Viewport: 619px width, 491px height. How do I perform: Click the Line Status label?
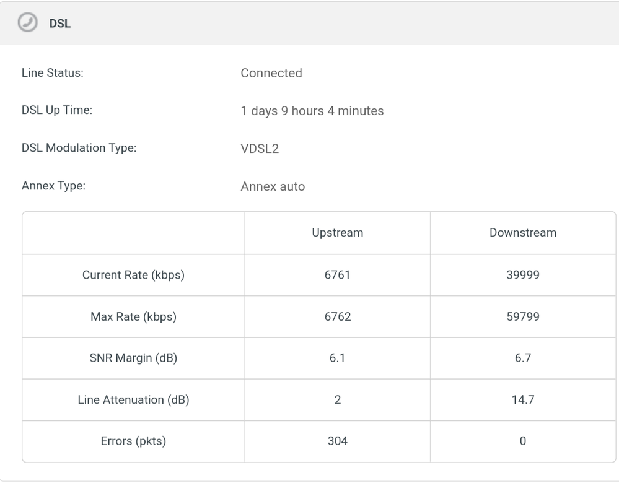pos(53,73)
